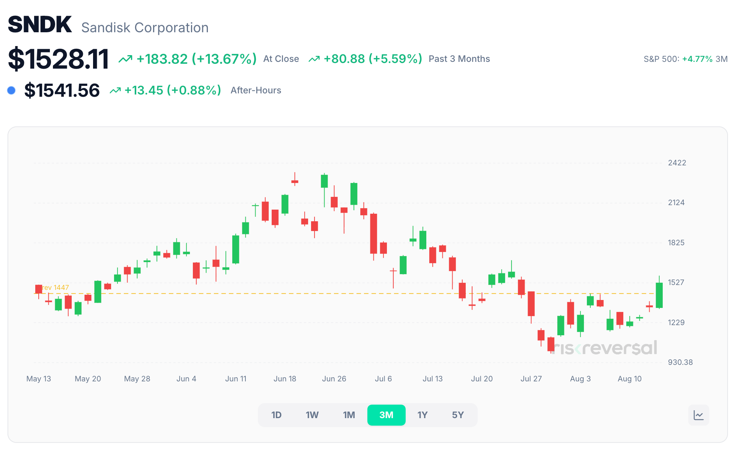Image resolution: width=737 pixels, height=453 pixels.
Task: Click the +80.88 (+5.59%) three-month change
Action: (373, 59)
